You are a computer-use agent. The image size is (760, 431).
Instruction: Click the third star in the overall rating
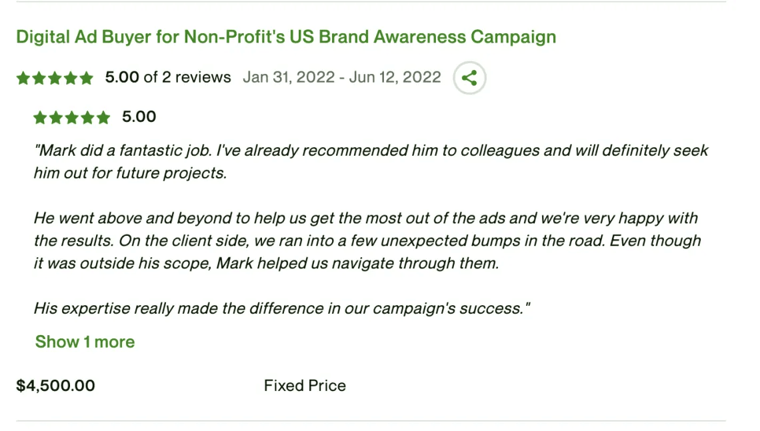point(55,78)
